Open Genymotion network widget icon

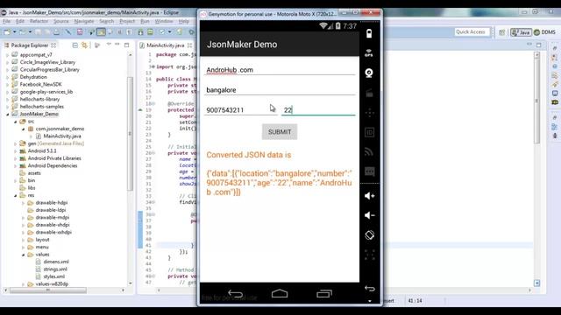tap(369, 152)
